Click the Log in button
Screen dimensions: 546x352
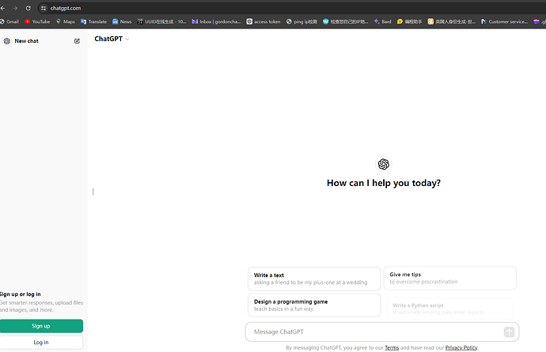[x=41, y=343]
